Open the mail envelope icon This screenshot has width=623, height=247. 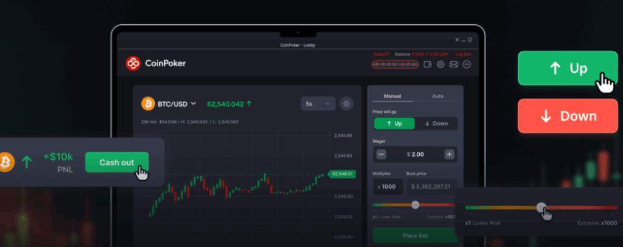point(454,64)
